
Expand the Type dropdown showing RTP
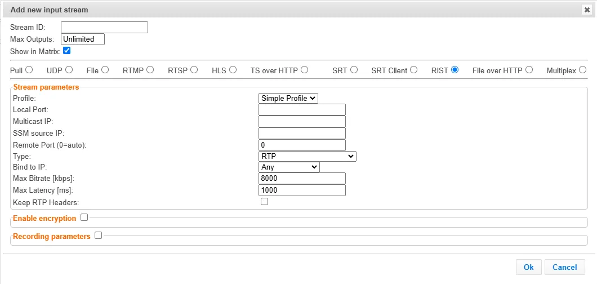(x=308, y=156)
